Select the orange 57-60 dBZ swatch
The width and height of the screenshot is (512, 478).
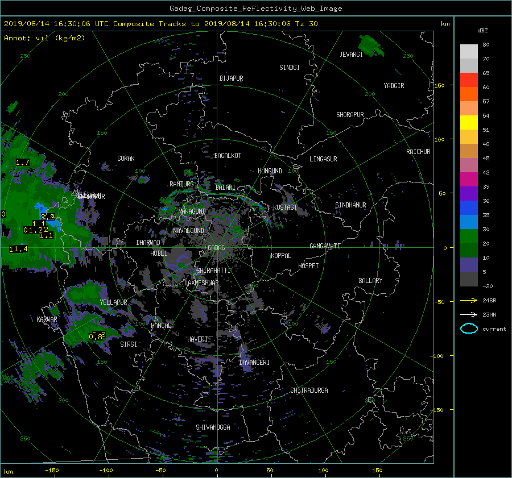[469, 94]
